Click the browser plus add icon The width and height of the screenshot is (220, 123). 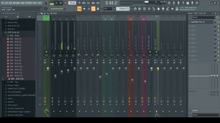coord(6,17)
